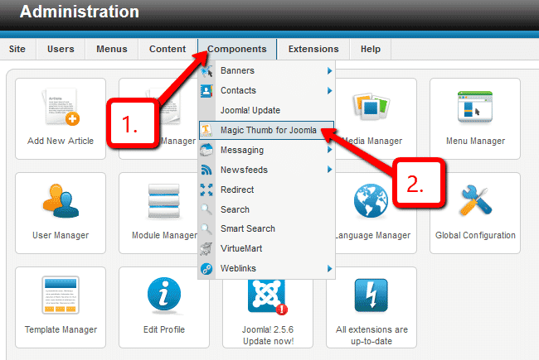Viewport: 539px width, 360px height.
Task: Click the Magic Thumb menu icon
Action: point(206,130)
